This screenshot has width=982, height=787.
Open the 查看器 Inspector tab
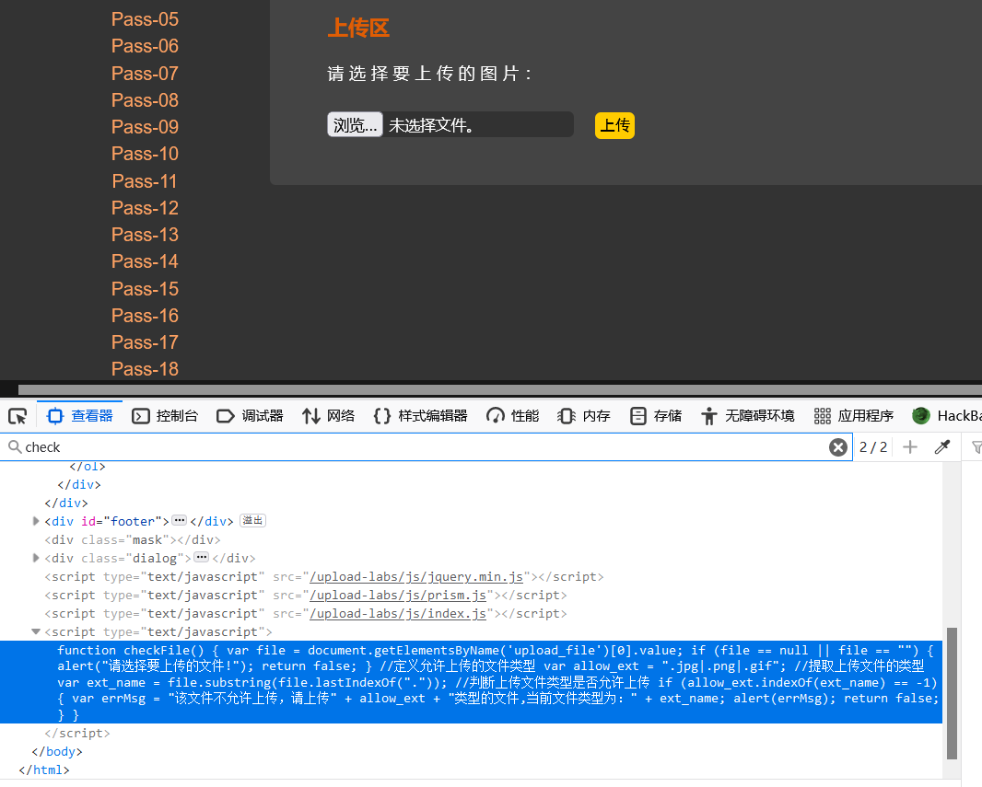tap(80, 416)
